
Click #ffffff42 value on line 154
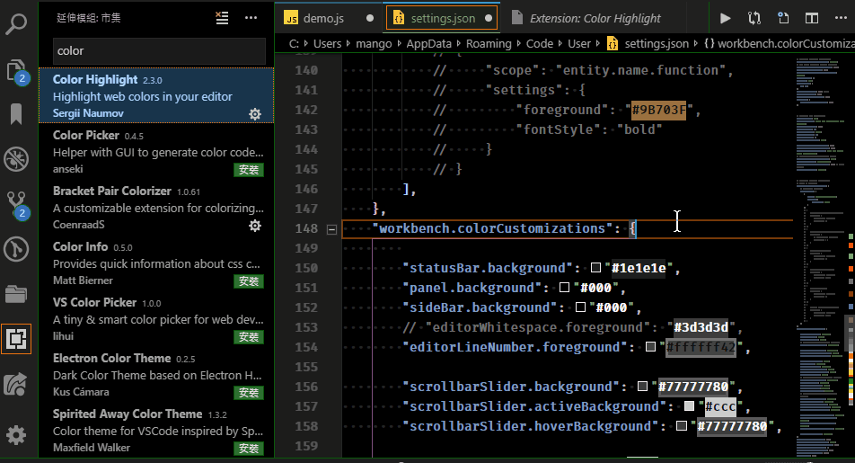pos(701,347)
